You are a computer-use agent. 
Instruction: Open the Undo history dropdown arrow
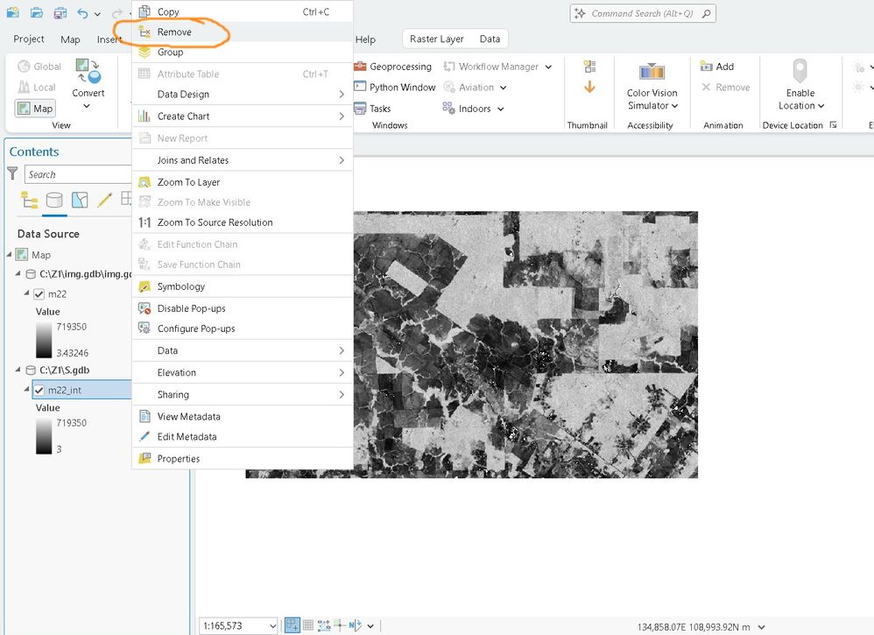point(97,14)
